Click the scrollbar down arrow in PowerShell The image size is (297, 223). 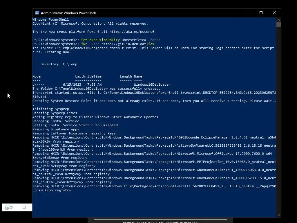pyautogui.click(x=278, y=215)
